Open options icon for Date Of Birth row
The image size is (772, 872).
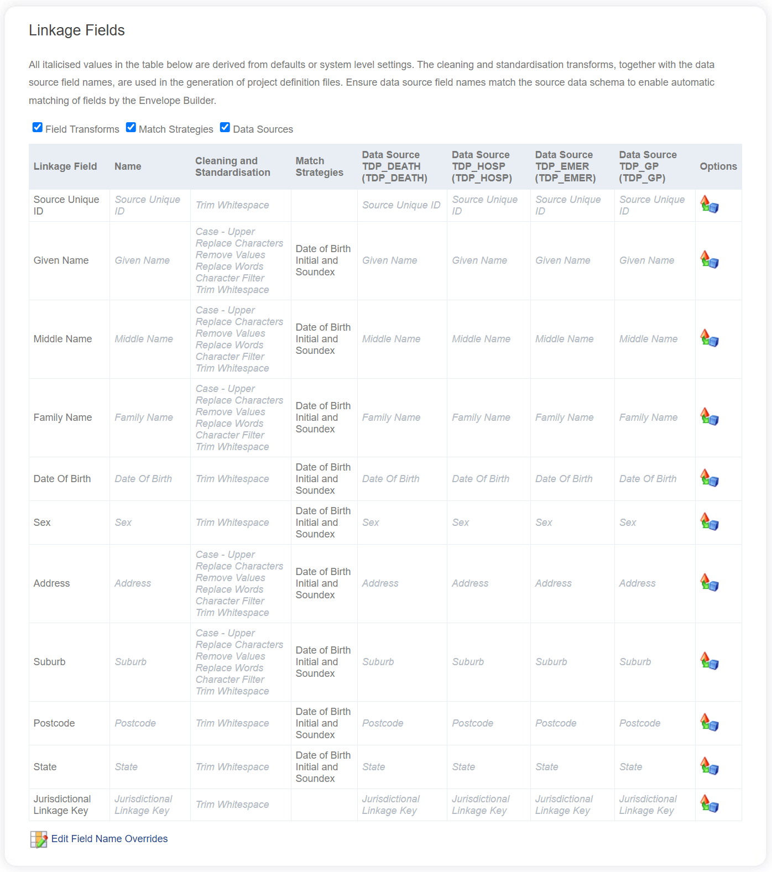pyautogui.click(x=710, y=478)
